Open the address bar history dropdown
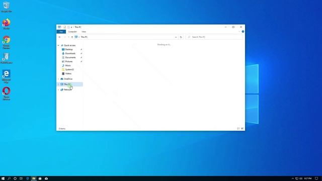Image resolution: width=322 pixels, height=181 pixels. (x=176, y=37)
